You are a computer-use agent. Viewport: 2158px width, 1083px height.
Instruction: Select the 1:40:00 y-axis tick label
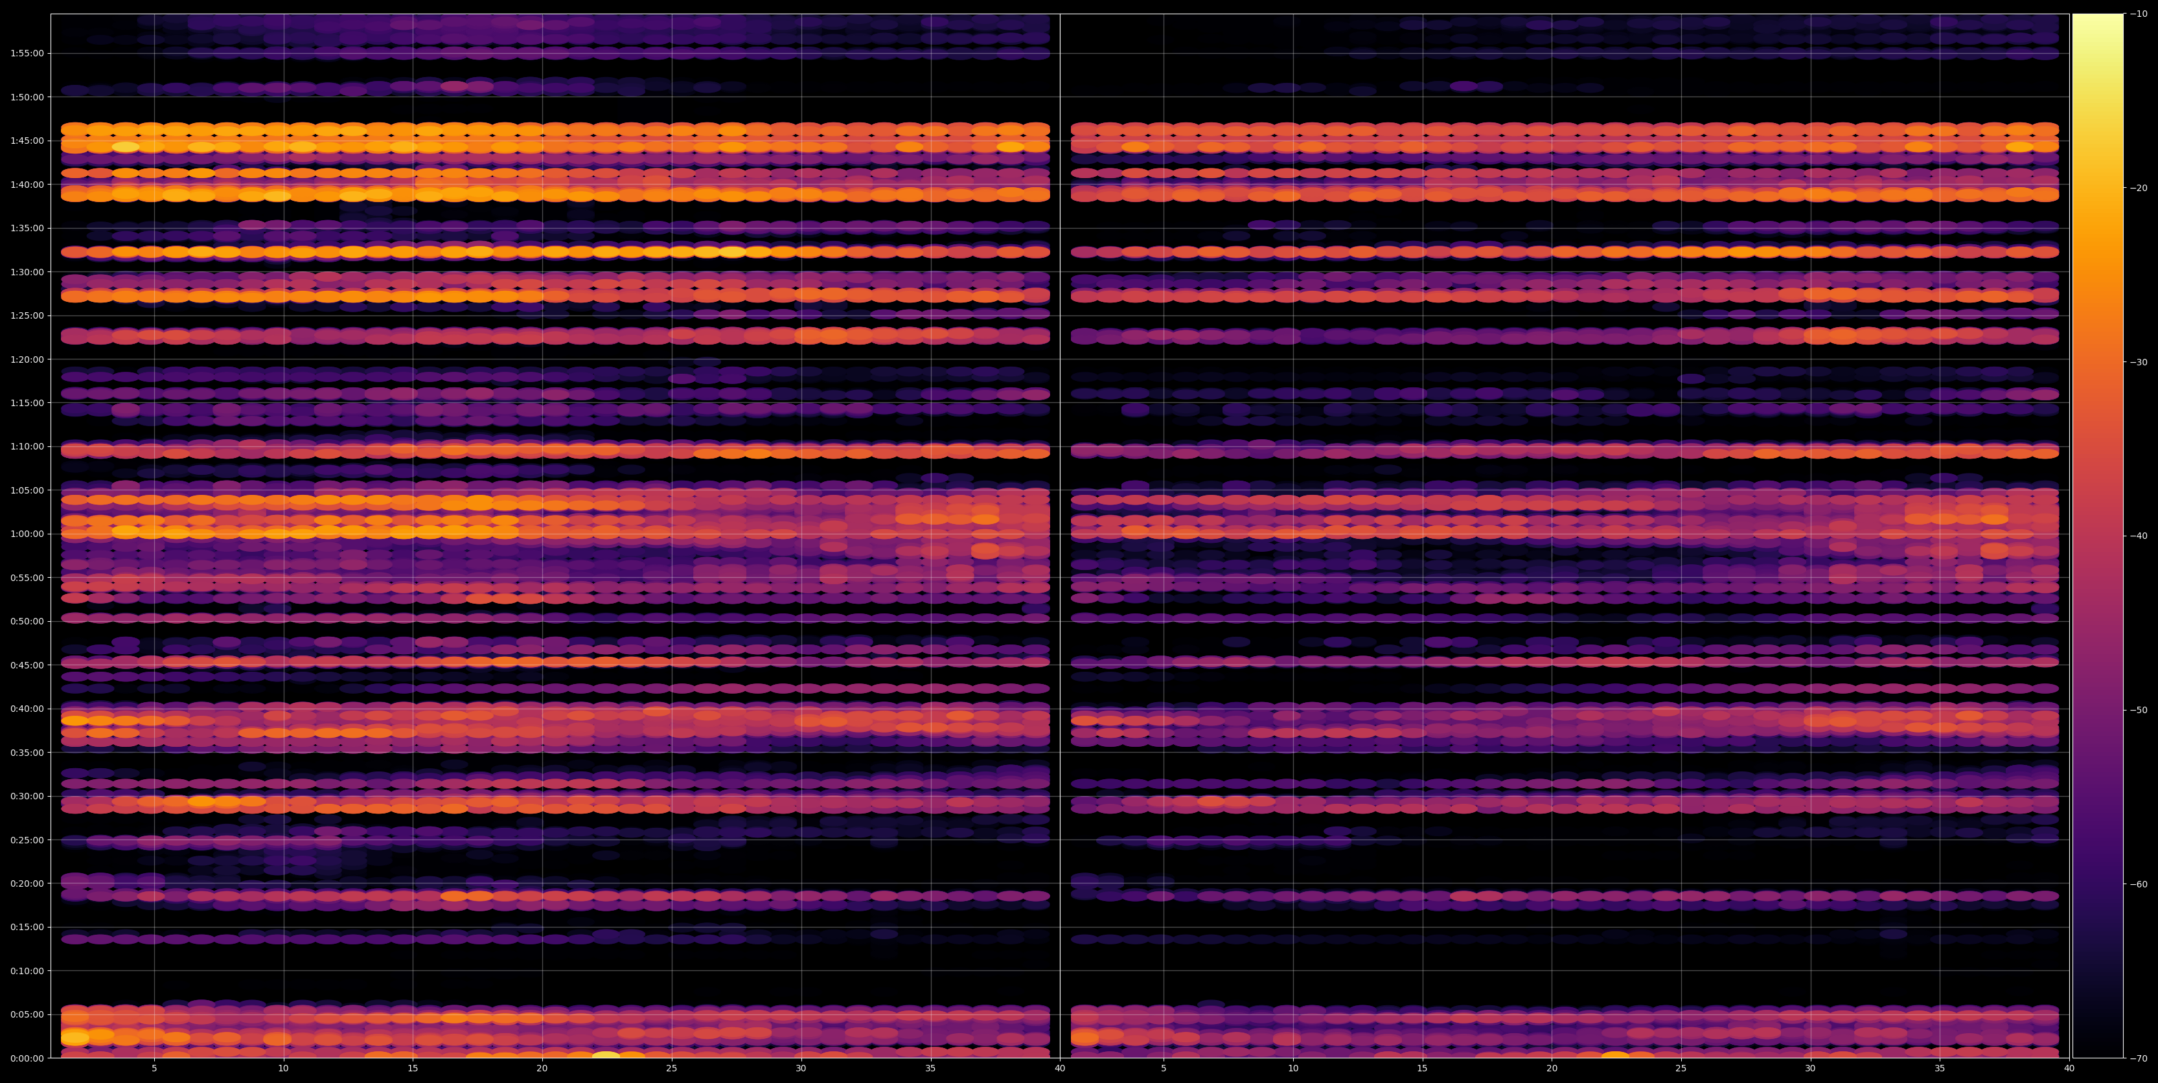(x=27, y=184)
